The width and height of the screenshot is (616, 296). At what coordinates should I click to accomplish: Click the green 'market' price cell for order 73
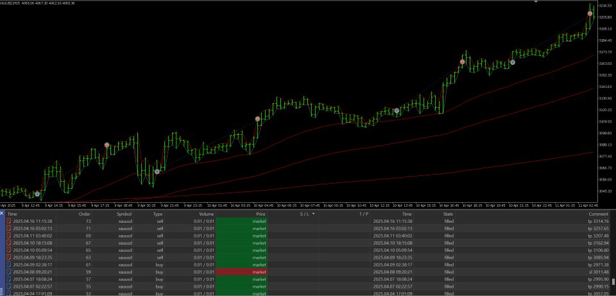tap(242, 222)
